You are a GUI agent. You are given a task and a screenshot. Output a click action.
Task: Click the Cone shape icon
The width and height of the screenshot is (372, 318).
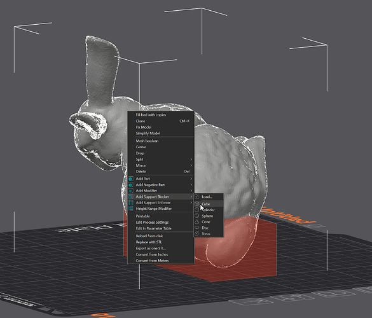click(x=197, y=222)
